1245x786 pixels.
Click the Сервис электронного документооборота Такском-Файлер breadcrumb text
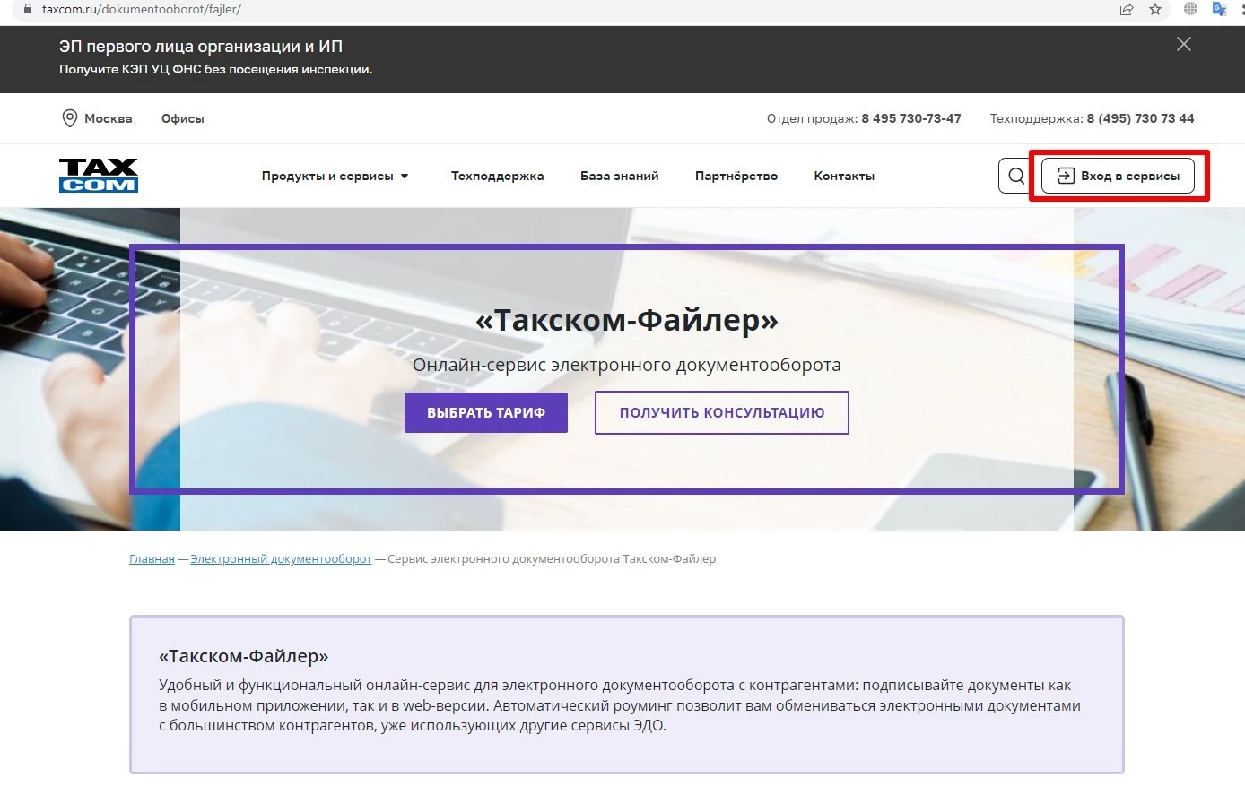(x=552, y=558)
